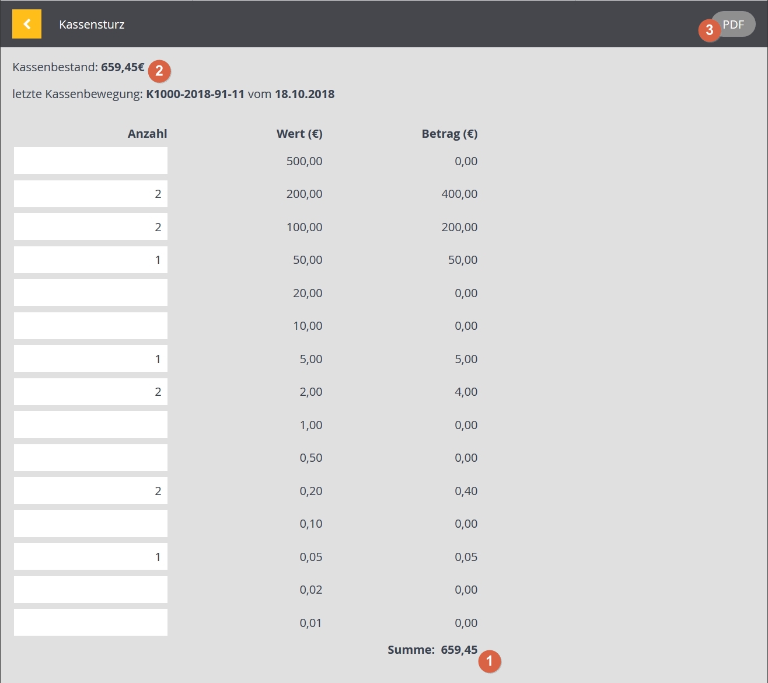Select the Anzahl input for 100,00
The width and height of the screenshot is (768, 683).
[90, 226]
